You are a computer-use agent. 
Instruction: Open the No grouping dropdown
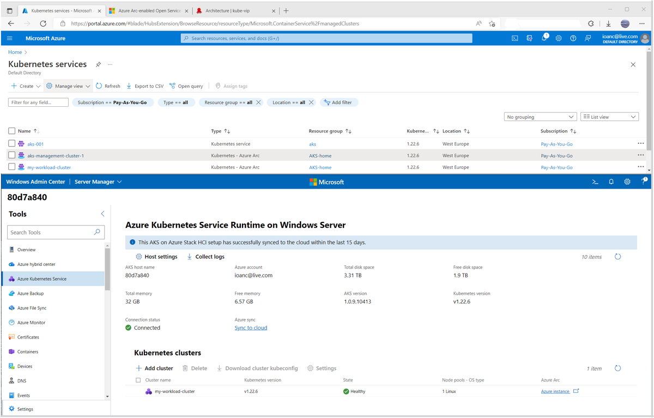pyautogui.click(x=541, y=117)
